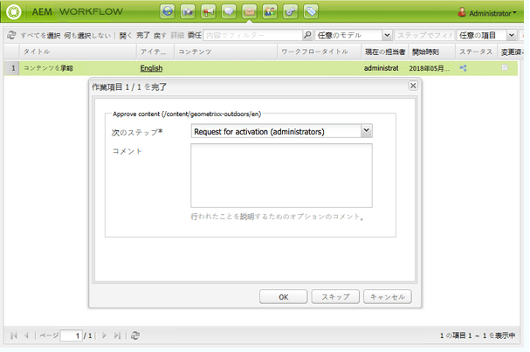Sort by 現在の担当者 column header
The width and height of the screenshot is (530, 352).
385,52
